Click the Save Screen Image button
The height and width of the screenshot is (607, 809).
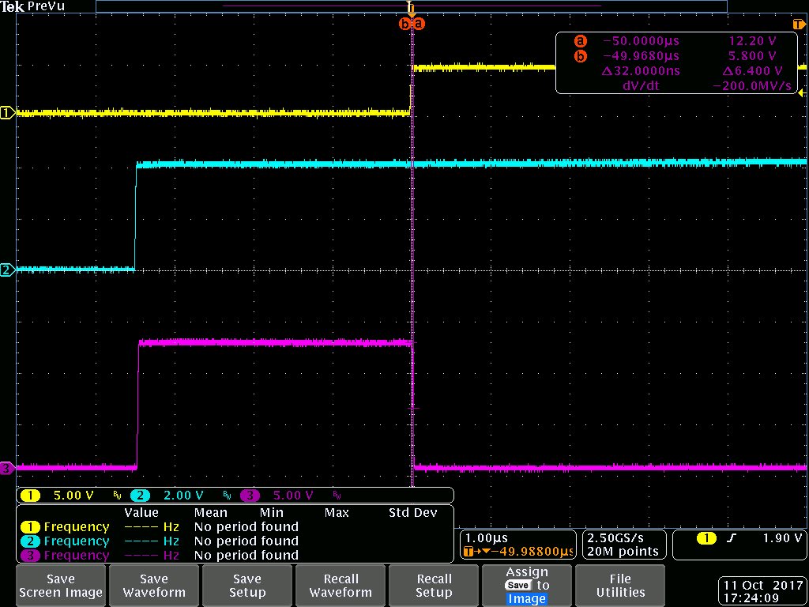tap(61, 585)
